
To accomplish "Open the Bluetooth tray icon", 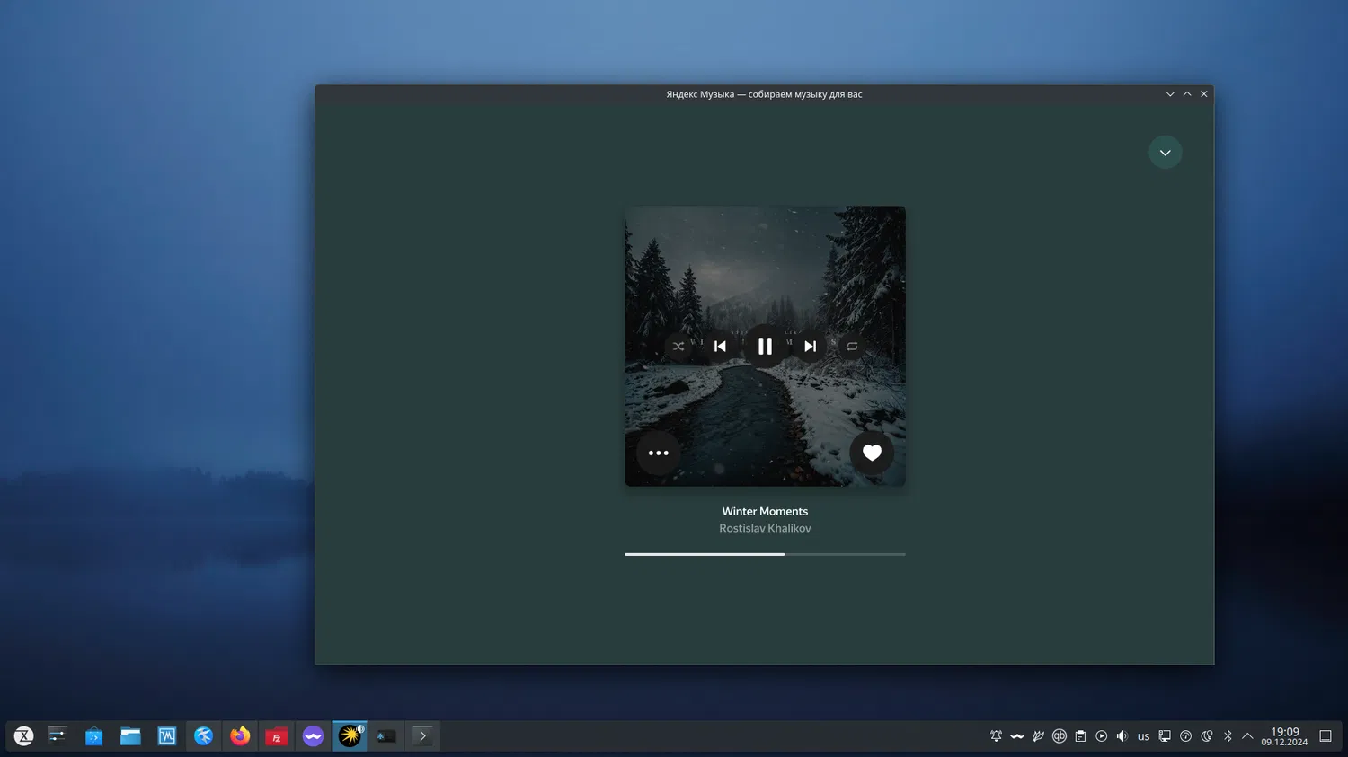I will pos(1228,736).
